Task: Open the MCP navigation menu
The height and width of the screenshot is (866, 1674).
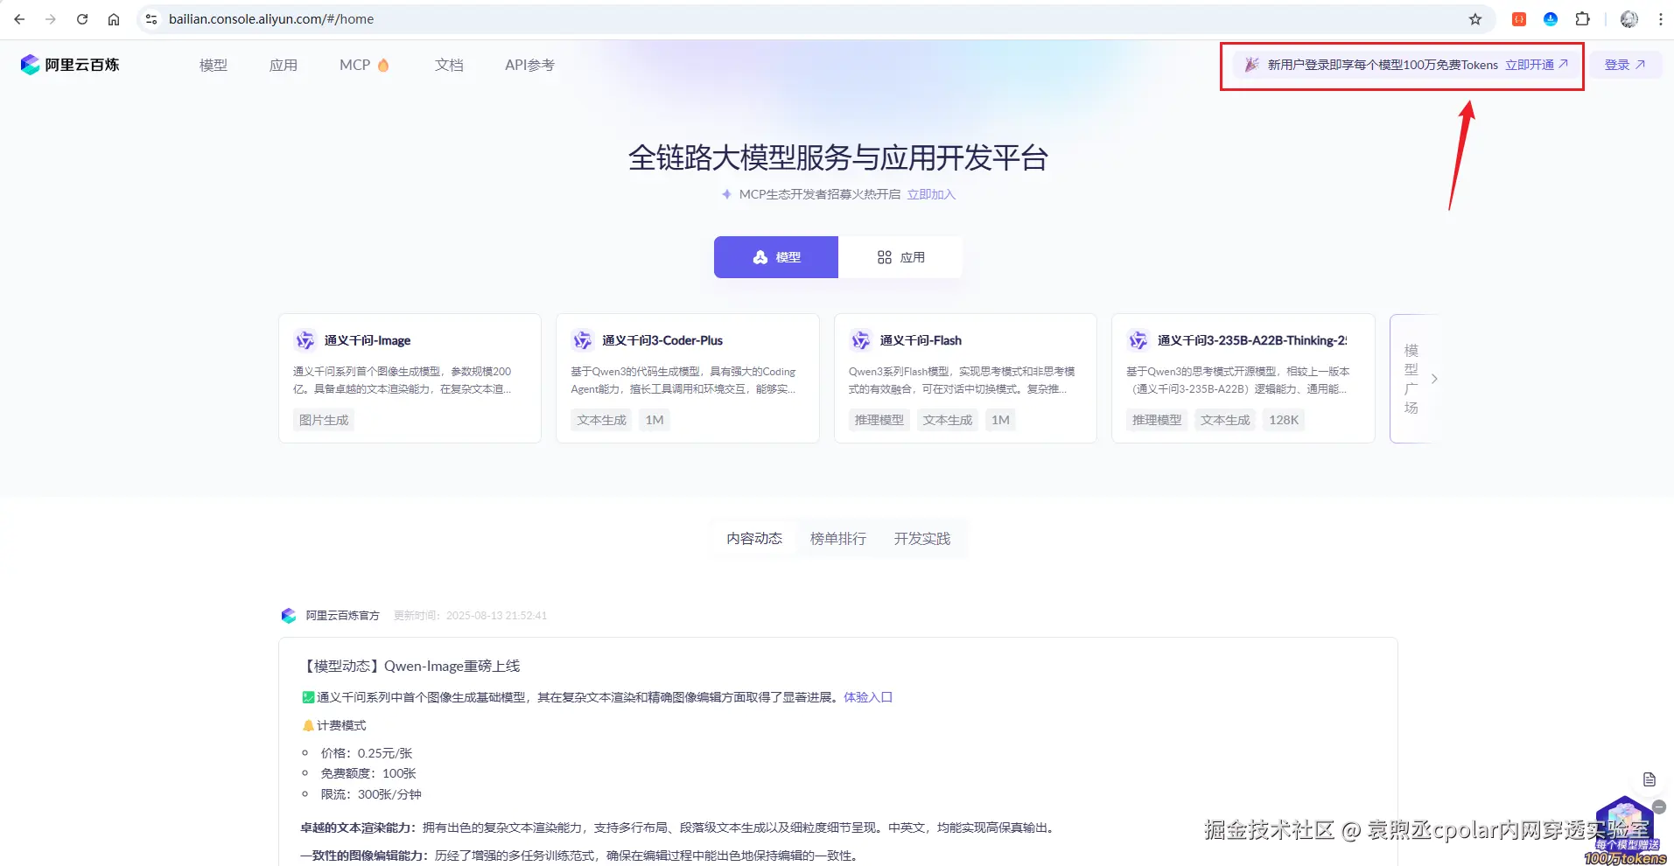Action: pos(364,65)
